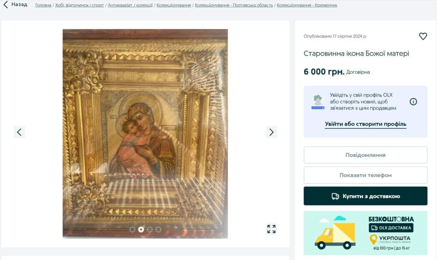The width and height of the screenshot is (437, 260).
Task: Click Показати телефон button
Action: [365, 175]
